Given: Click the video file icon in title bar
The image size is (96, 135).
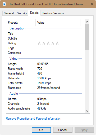Looking at the screenshot, I should [x=4, y=4].
